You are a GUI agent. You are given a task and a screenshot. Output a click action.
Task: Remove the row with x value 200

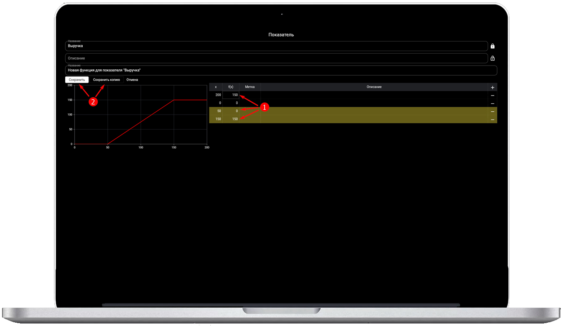(493, 95)
